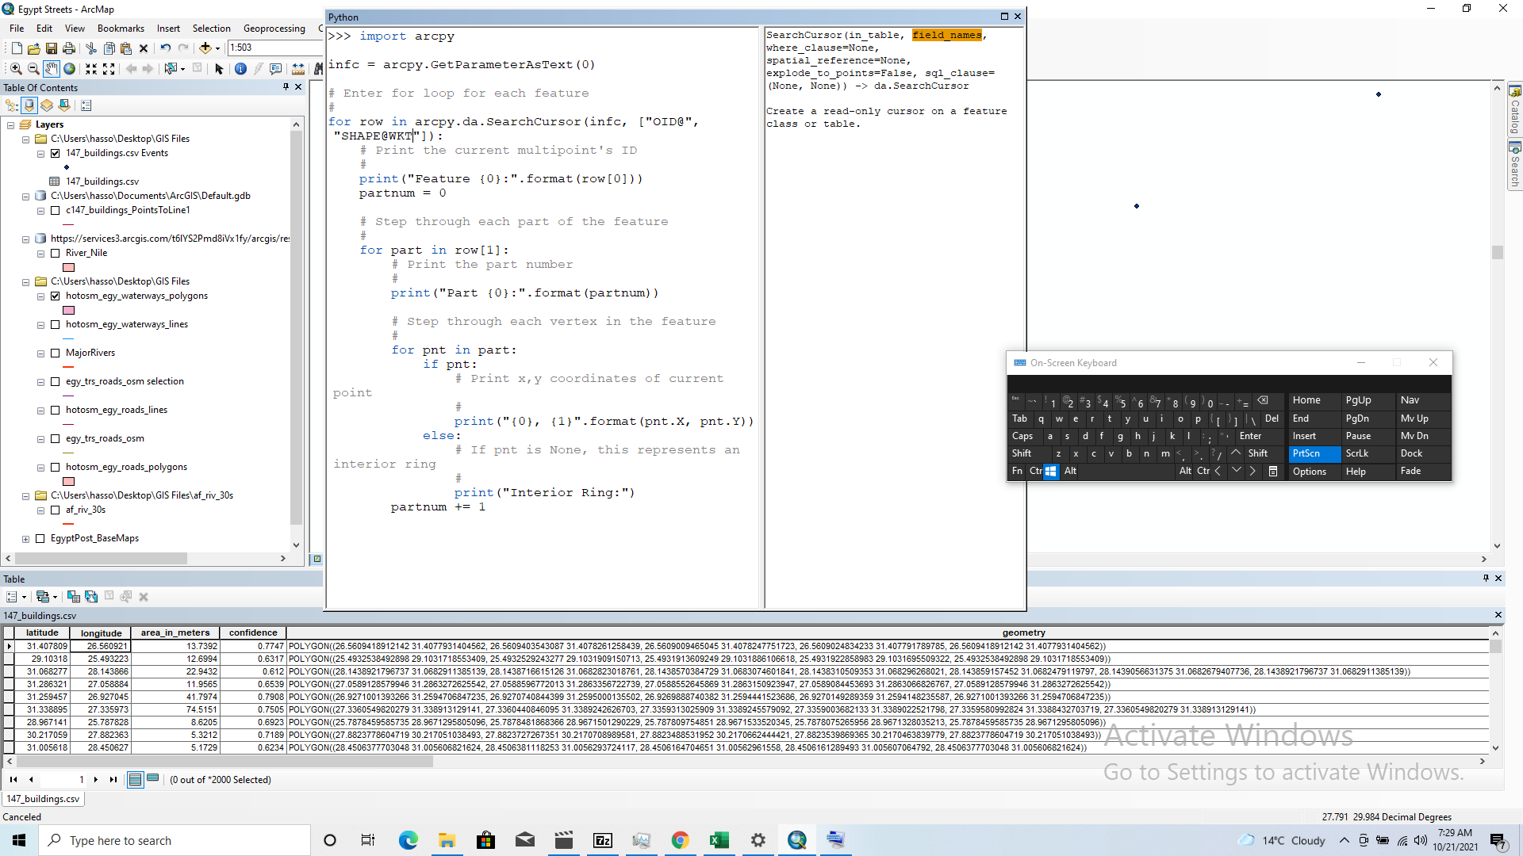Click the red symbol swatch under River_Nile
This screenshot has width=1523, height=856.
pyautogui.click(x=68, y=268)
